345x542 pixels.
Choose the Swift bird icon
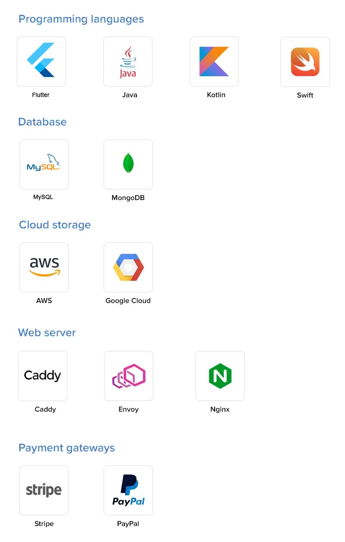pos(305,62)
